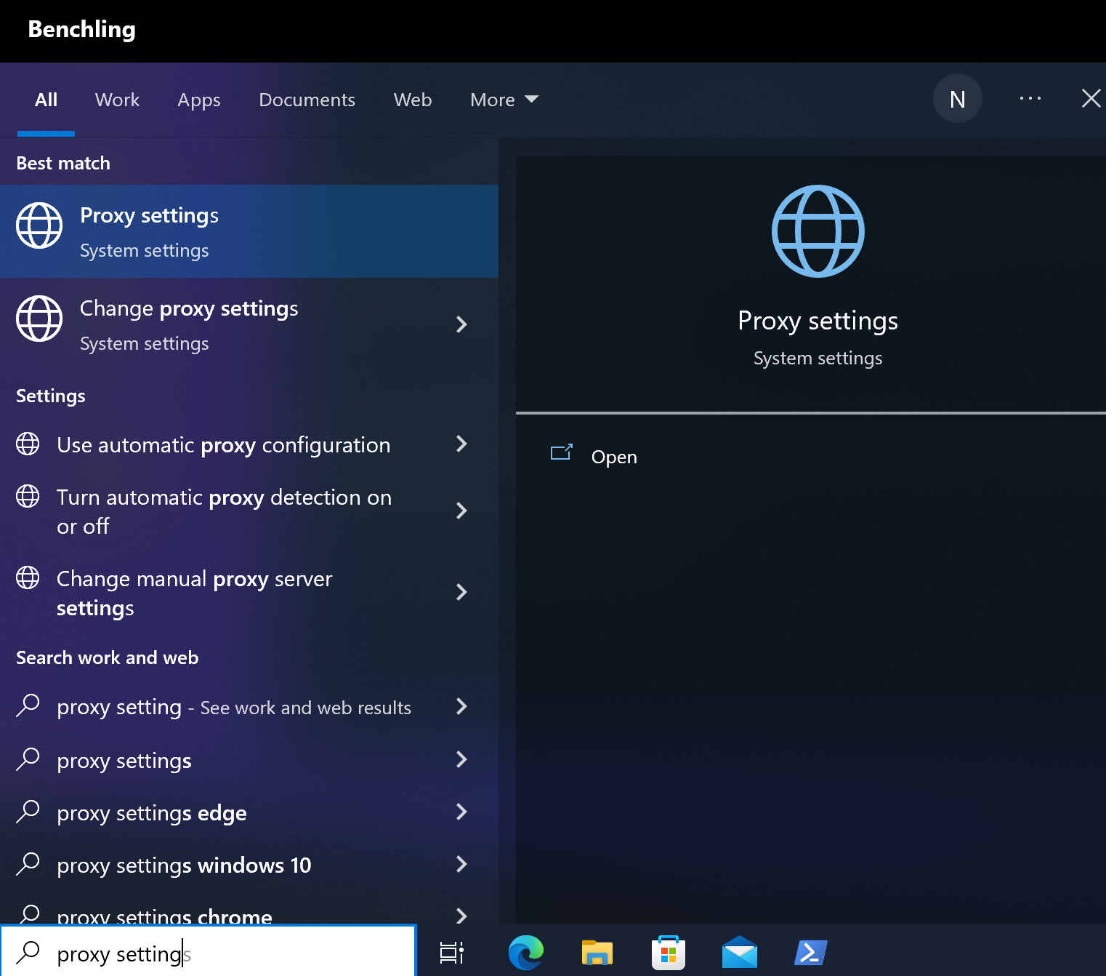Select the Web search tab
Image resolution: width=1106 pixels, height=976 pixels.
412,100
